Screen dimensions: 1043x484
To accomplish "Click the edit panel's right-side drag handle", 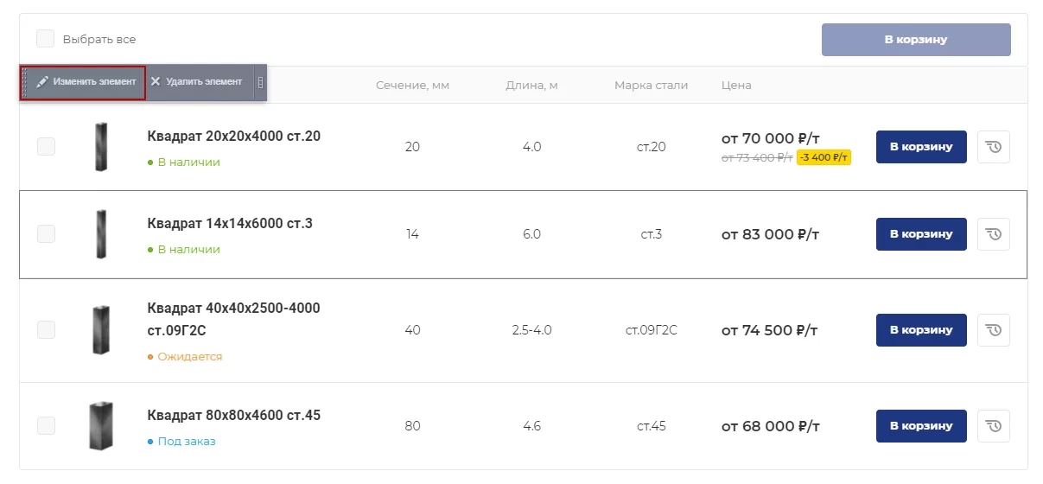I will (x=261, y=83).
